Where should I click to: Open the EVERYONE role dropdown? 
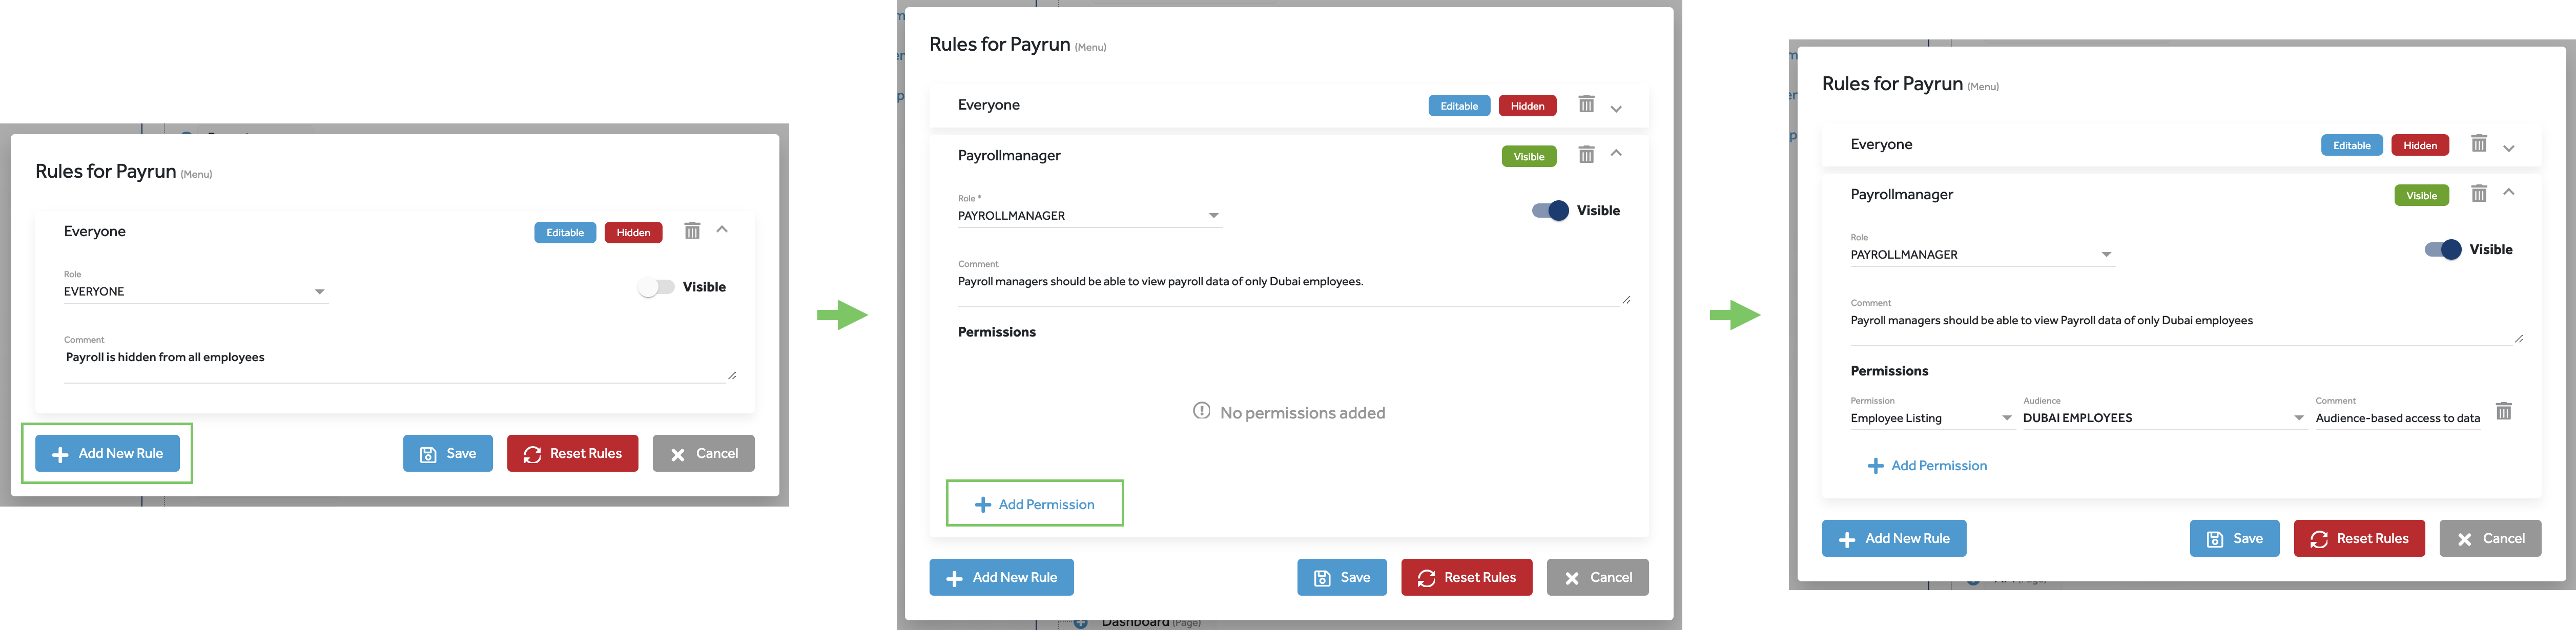tap(320, 292)
